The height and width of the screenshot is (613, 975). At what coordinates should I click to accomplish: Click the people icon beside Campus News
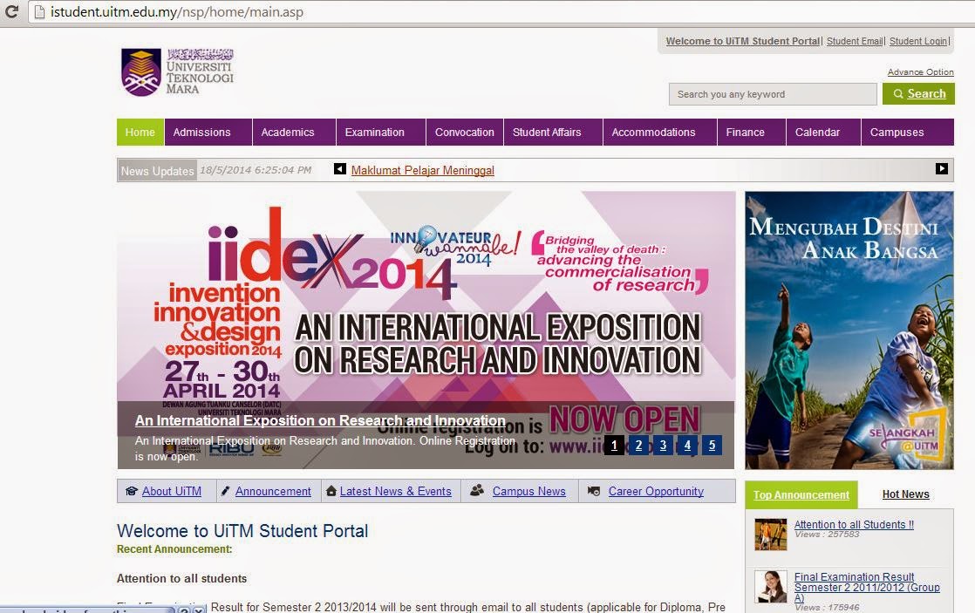click(477, 491)
